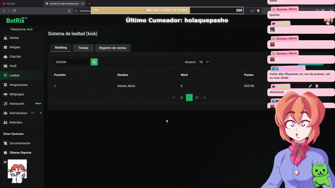335x188 pixels.
Task: Click the Nivel value 0 in Demon_Norix row
Action: [181, 86]
